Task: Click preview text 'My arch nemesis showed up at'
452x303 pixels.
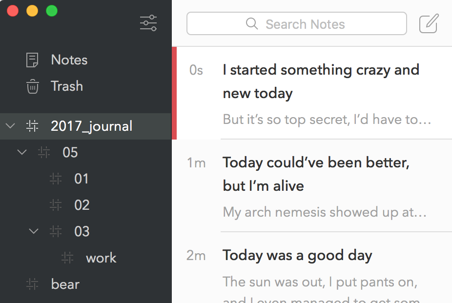Action: pos(325,212)
